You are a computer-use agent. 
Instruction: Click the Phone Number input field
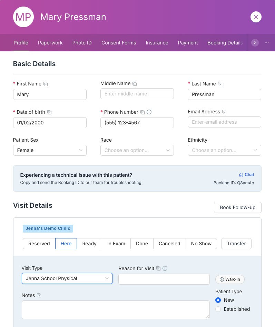coord(137,123)
